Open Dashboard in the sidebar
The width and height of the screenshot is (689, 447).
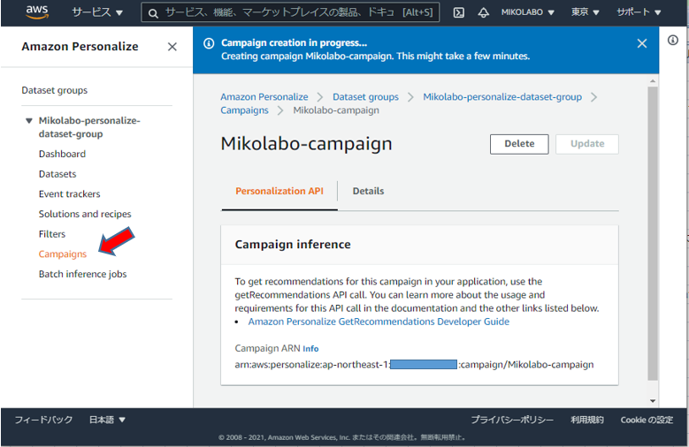62,154
